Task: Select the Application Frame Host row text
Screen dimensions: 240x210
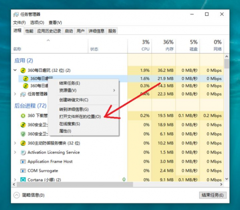Action: pyautogui.click(x=50, y=162)
